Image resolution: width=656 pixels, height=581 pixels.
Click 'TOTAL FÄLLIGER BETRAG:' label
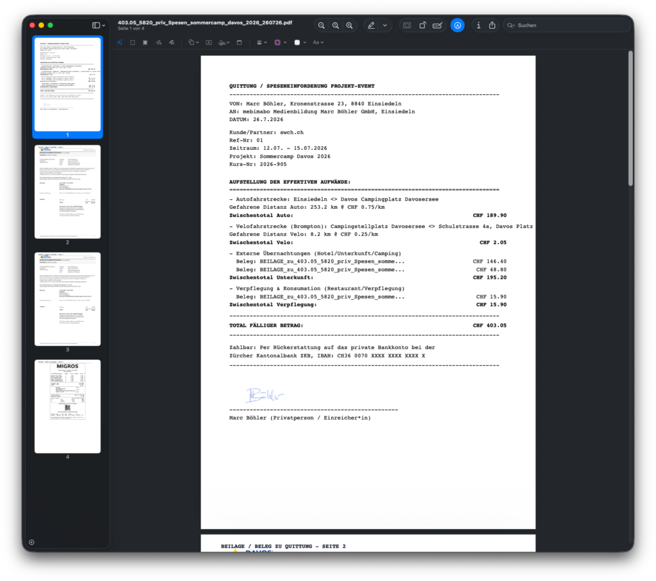pos(266,325)
